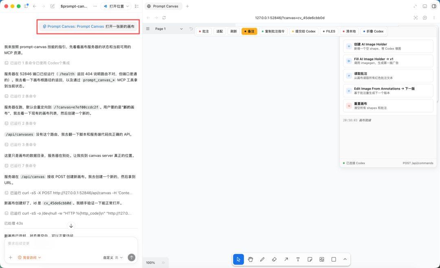Click the 清本地 button

point(349,31)
